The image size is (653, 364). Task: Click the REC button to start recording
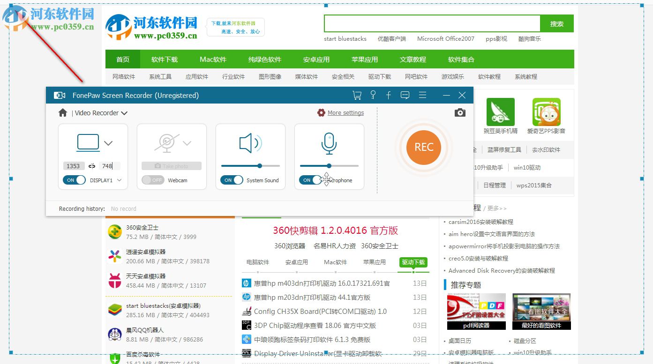[x=423, y=148]
